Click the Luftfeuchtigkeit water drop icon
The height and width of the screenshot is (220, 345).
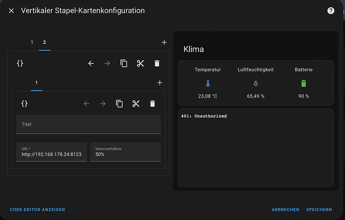[255, 83]
